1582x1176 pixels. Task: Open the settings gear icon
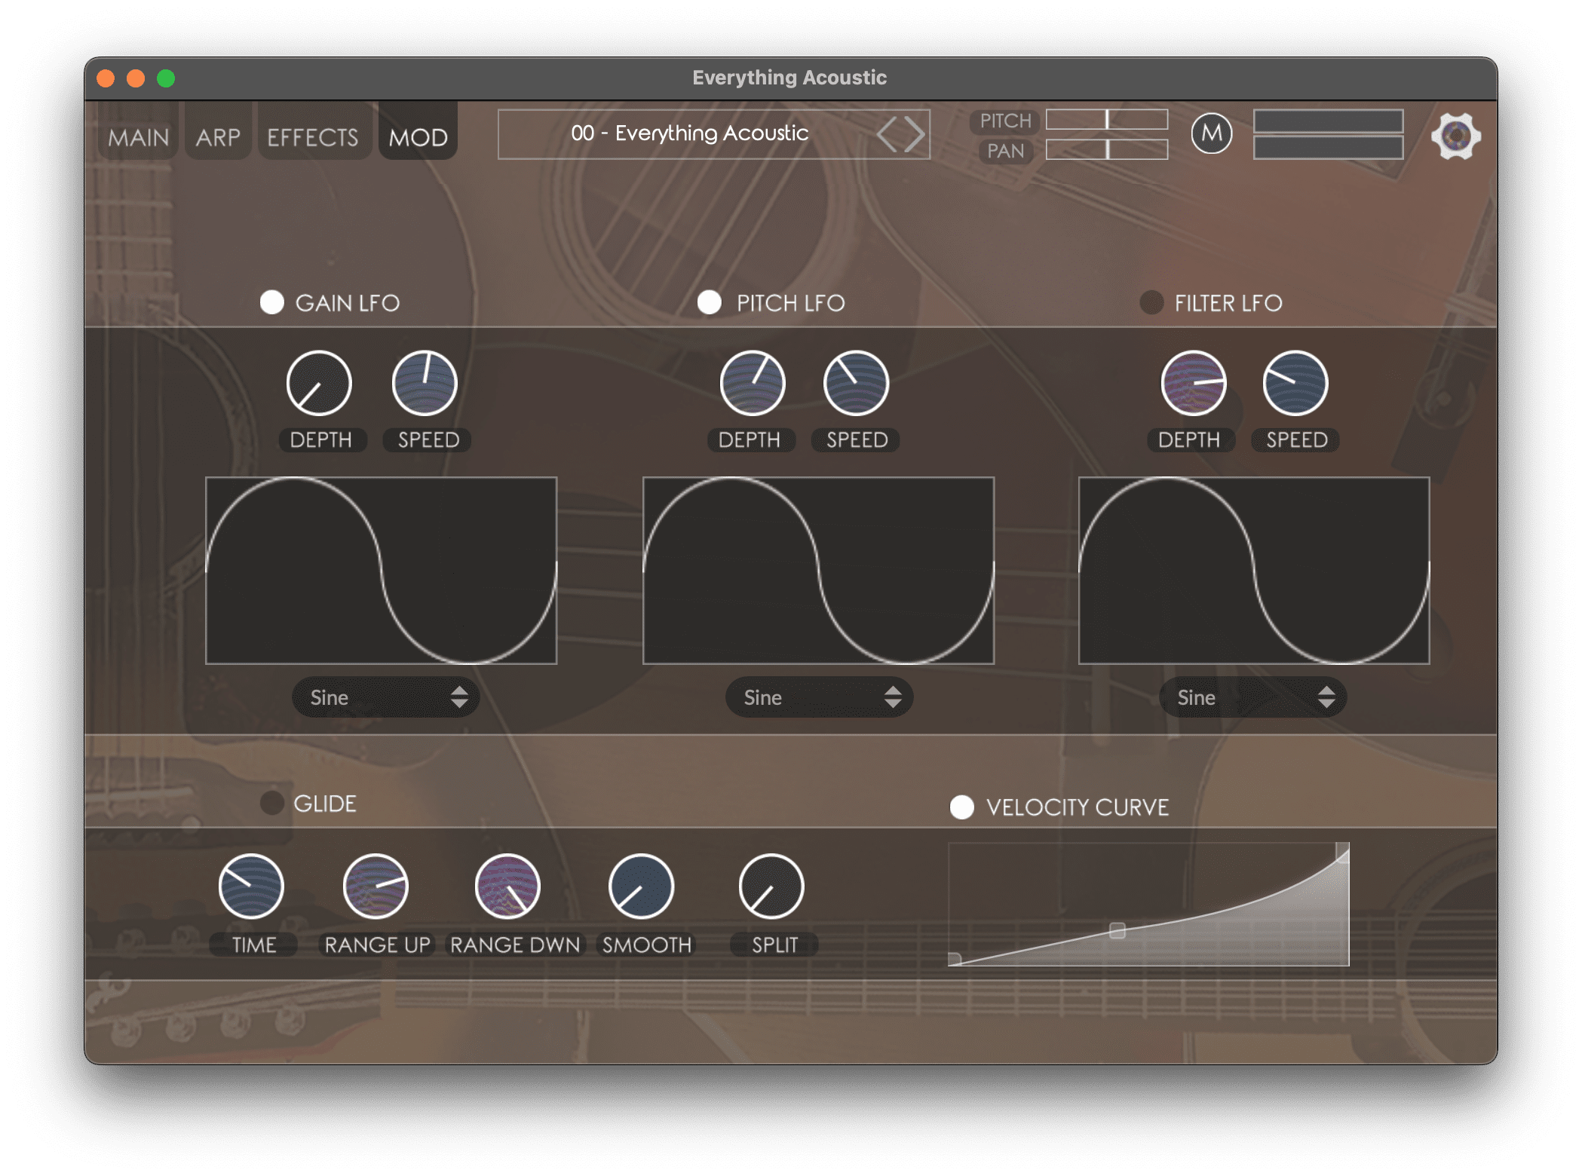tap(1455, 136)
